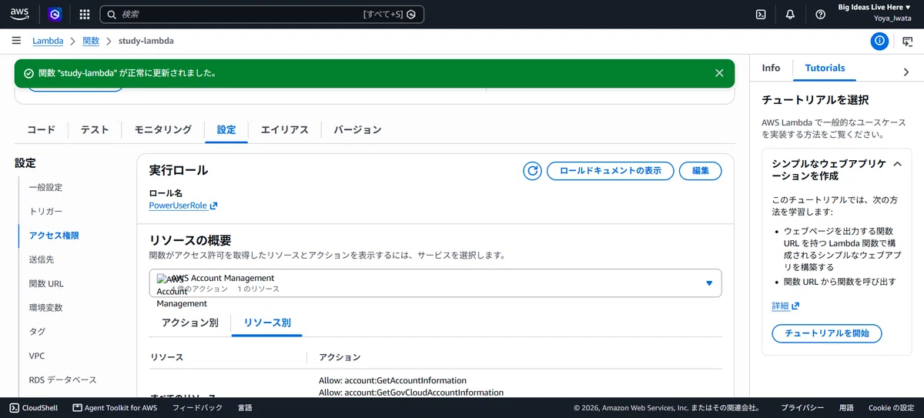The width and height of the screenshot is (924, 418).
Task: Open Cookie の設定 in footer
Action: point(891,408)
